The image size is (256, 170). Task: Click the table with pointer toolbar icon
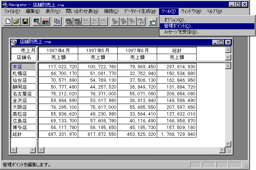pos(37,22)
